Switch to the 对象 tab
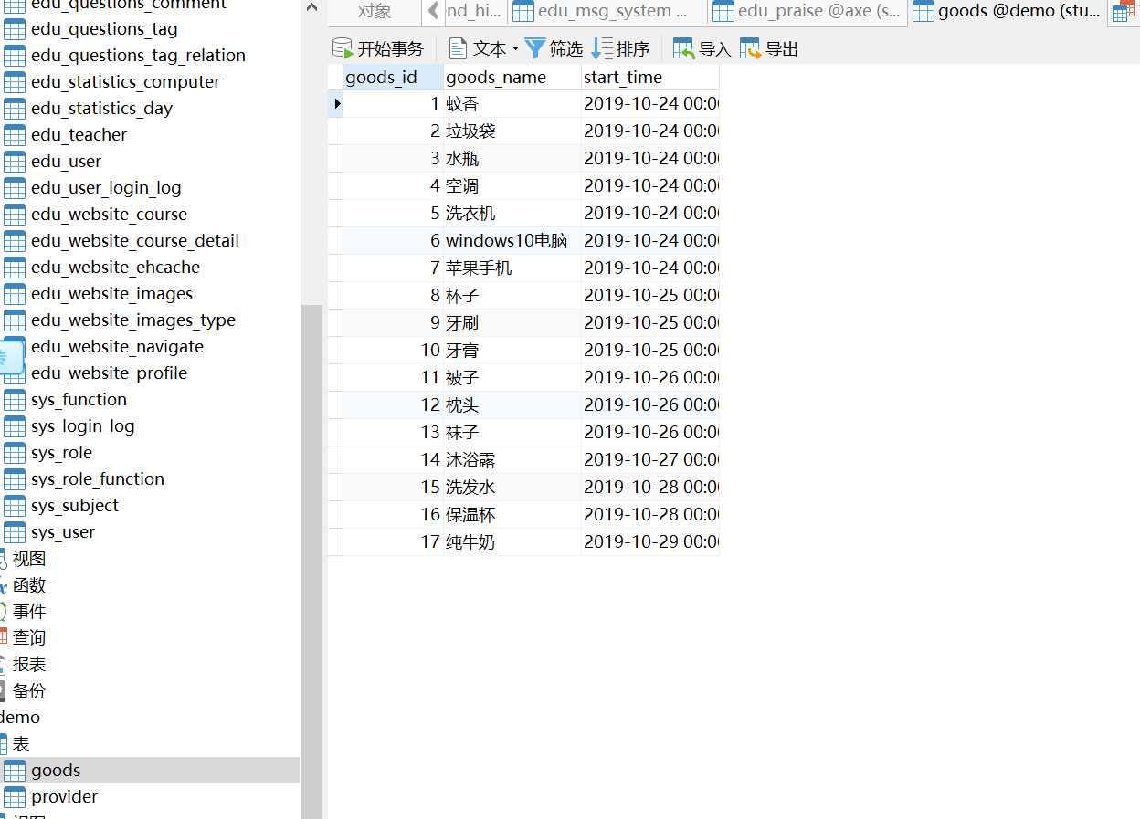The height and width of the screenshot is (819, 1140). tap(375, 12)
